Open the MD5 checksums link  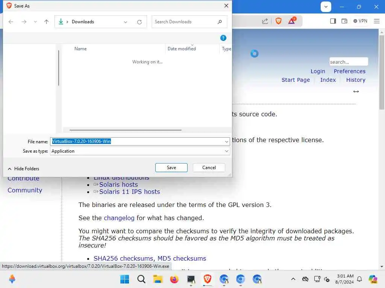point(182,258)
